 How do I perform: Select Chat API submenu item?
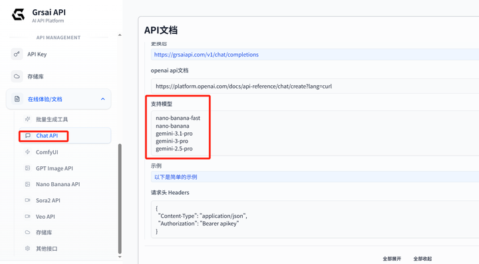[65, 136]
